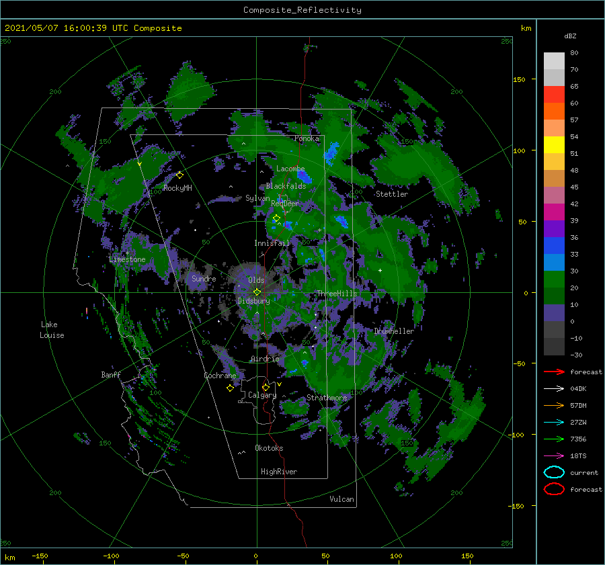Click the blue storm cell below Lacombe
Image resolution: width=605 pixels, height=565 pixels.
tap(305, 176)
